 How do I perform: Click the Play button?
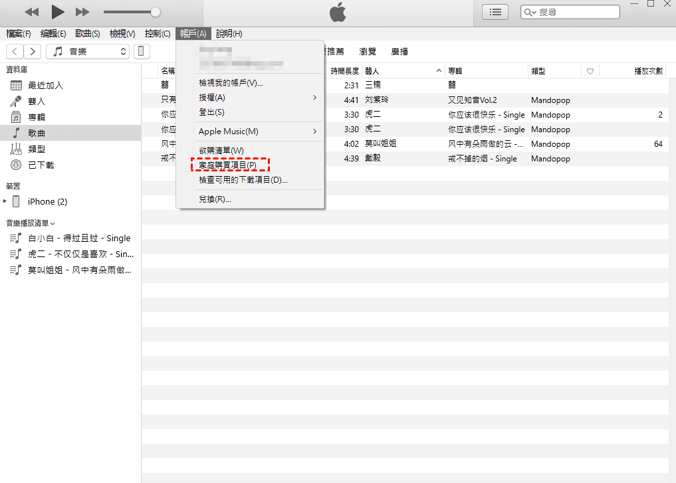click(58, 11)
